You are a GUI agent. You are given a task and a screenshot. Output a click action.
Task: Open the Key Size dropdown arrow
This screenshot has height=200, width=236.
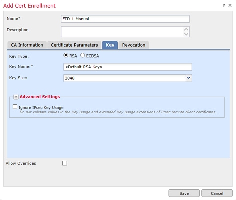tap(189, 78)
